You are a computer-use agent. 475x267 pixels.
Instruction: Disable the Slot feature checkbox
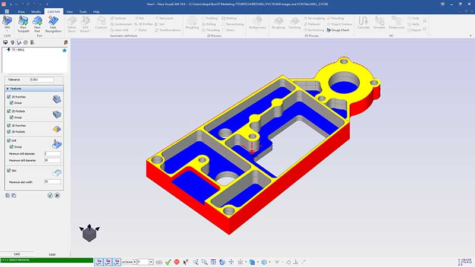(x=8, y=170)
